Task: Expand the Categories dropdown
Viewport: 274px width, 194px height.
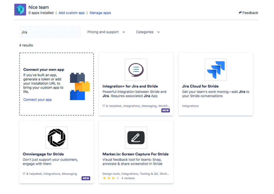Action: tap(148, 32)
